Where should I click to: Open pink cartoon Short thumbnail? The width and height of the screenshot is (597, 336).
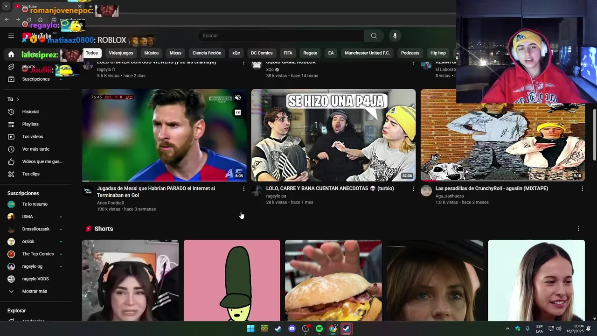tap(232, 280)
